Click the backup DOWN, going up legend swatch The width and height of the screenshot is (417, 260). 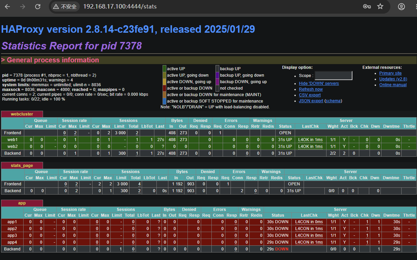click(x=217, y=82)
